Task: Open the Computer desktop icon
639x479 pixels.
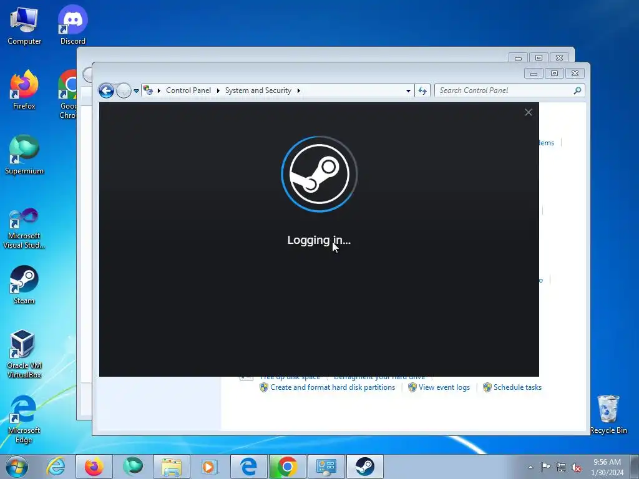Action: click(x=24, y=26)
